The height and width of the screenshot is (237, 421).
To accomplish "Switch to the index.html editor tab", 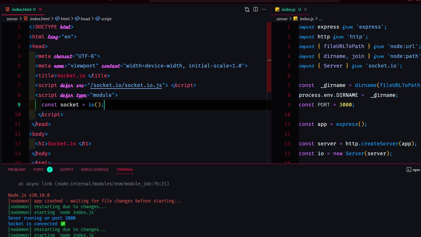I will (x=24, y=9).
